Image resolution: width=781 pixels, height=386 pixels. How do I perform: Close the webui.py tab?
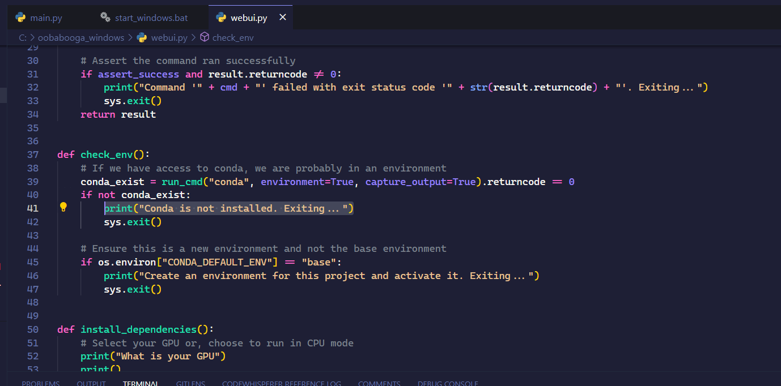click(282, 17)
